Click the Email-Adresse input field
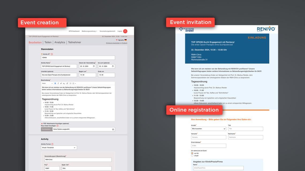 pyautogui.click(x=208, y=146)
